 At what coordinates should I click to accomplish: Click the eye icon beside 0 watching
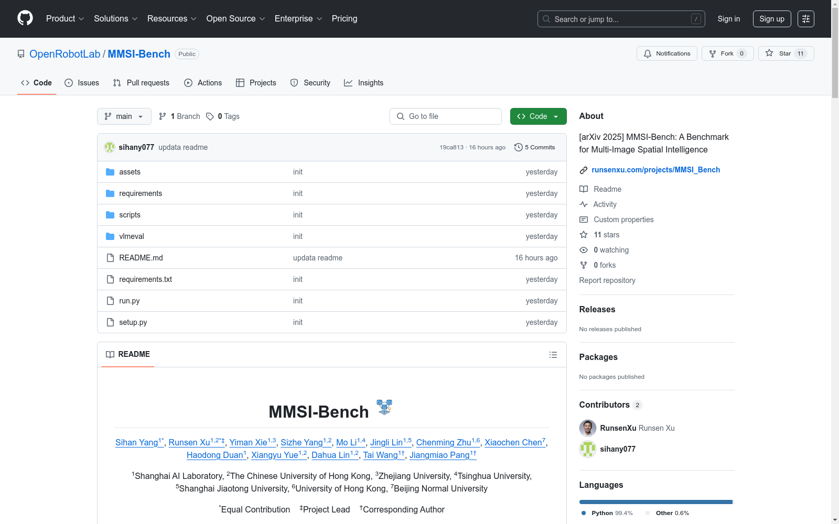tap(584, 250)
